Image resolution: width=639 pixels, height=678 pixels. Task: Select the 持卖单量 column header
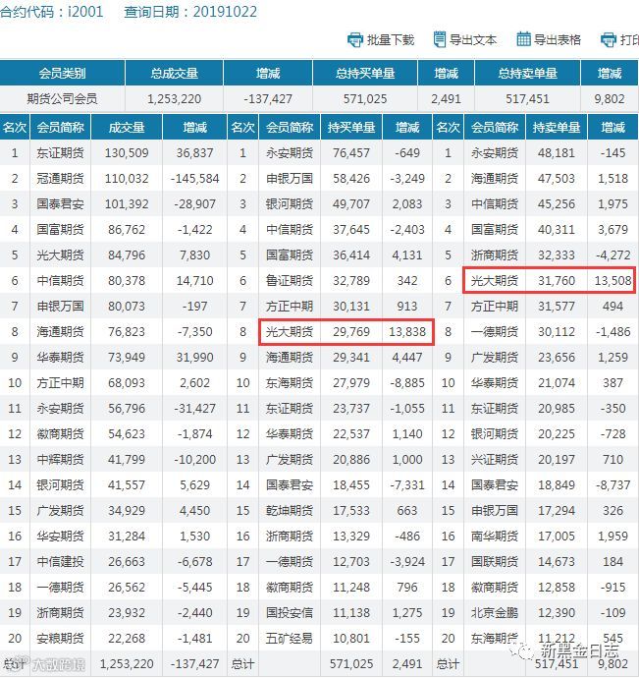(557, 128)
